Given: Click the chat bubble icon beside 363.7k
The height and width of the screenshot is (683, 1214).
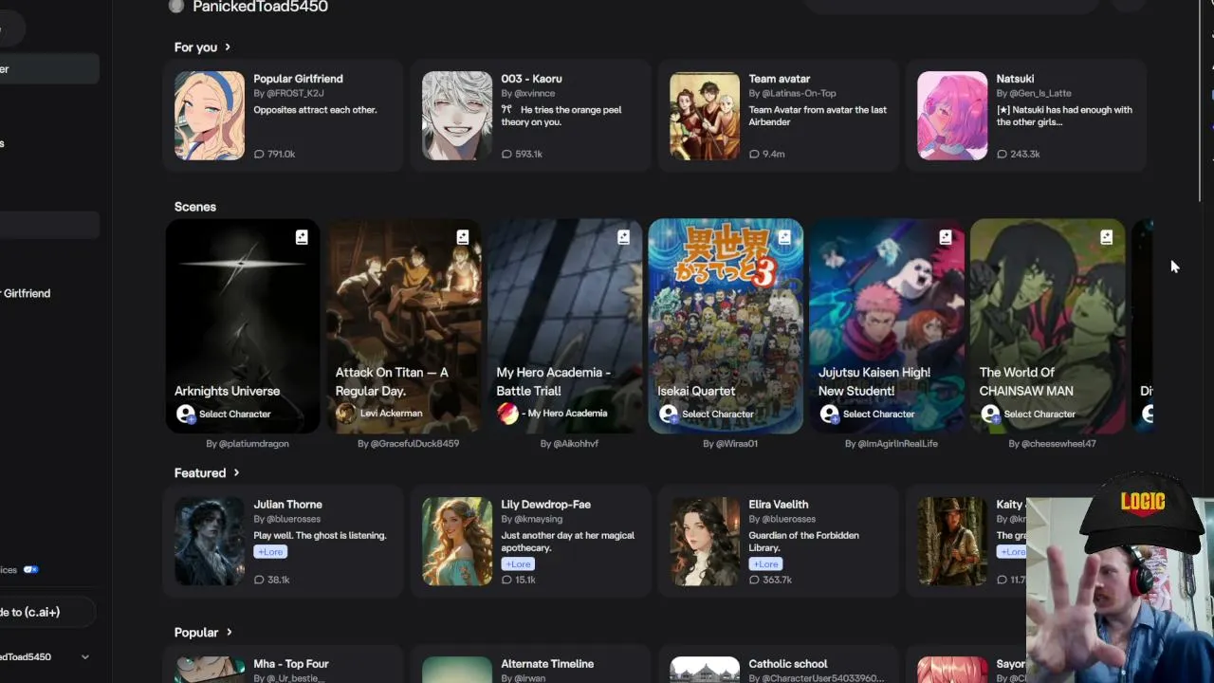Looking at the screenshot, I should coord(754,580).
